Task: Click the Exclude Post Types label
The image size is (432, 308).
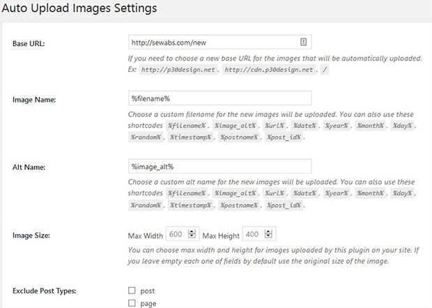Action: 45,291
